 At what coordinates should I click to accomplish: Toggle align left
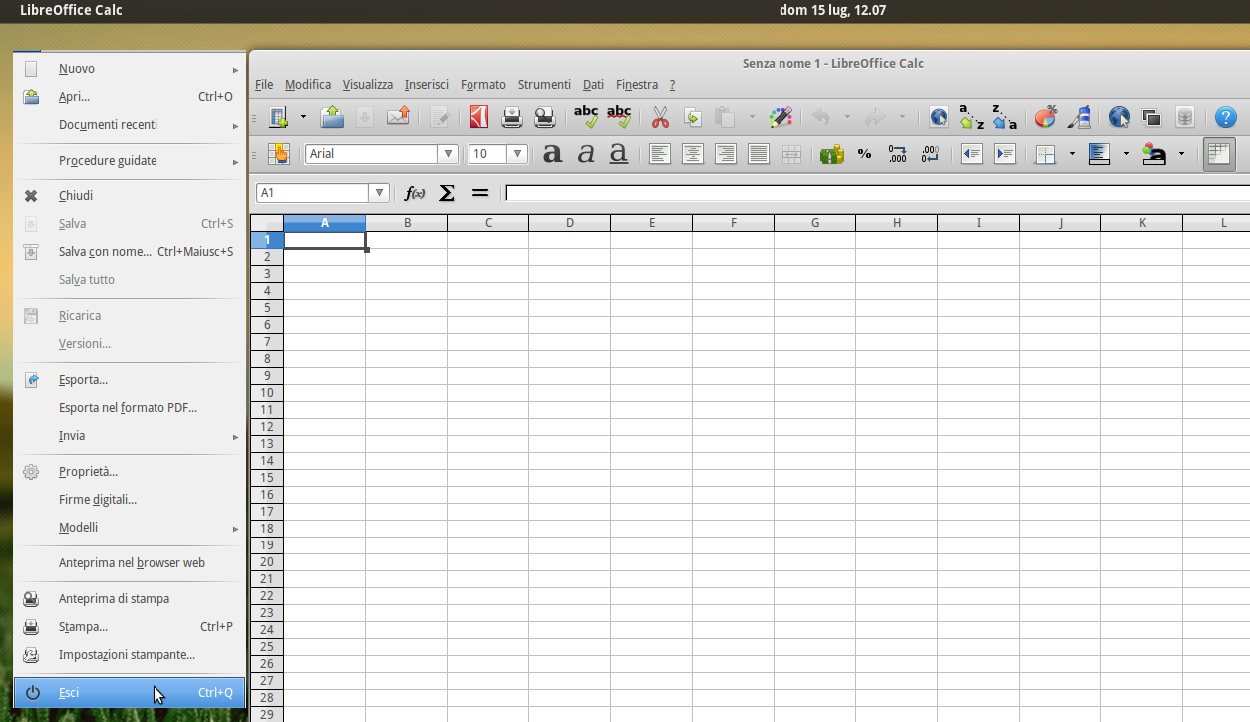(x=659, y=154)
